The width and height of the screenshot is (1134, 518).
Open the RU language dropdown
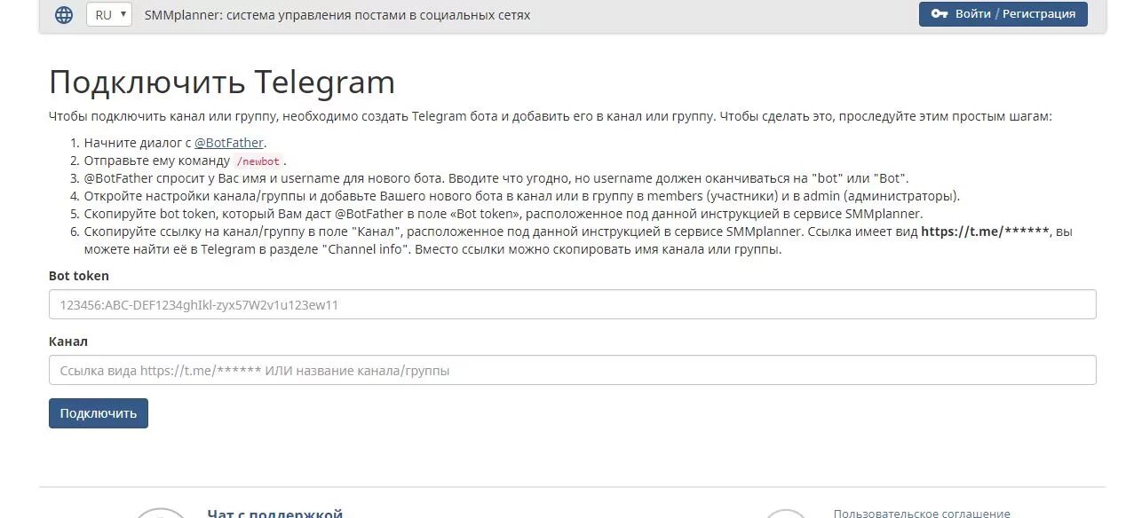click(x=109, y=14)
